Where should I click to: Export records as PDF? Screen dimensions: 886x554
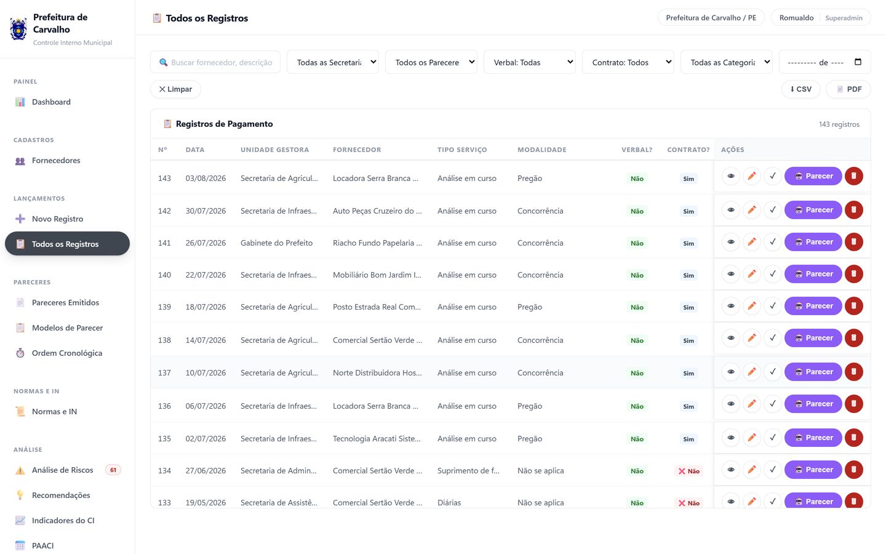click(848, 89)
